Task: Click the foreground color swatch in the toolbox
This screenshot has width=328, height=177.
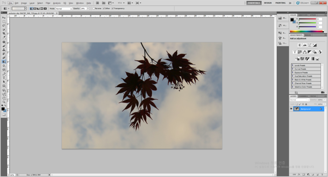Action: coord(3,108)
